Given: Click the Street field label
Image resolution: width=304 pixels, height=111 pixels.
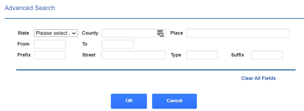Looking at the screenshot, I should [89, 55].
